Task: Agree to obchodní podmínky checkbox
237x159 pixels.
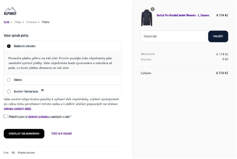Action: [x=6, y=116]
